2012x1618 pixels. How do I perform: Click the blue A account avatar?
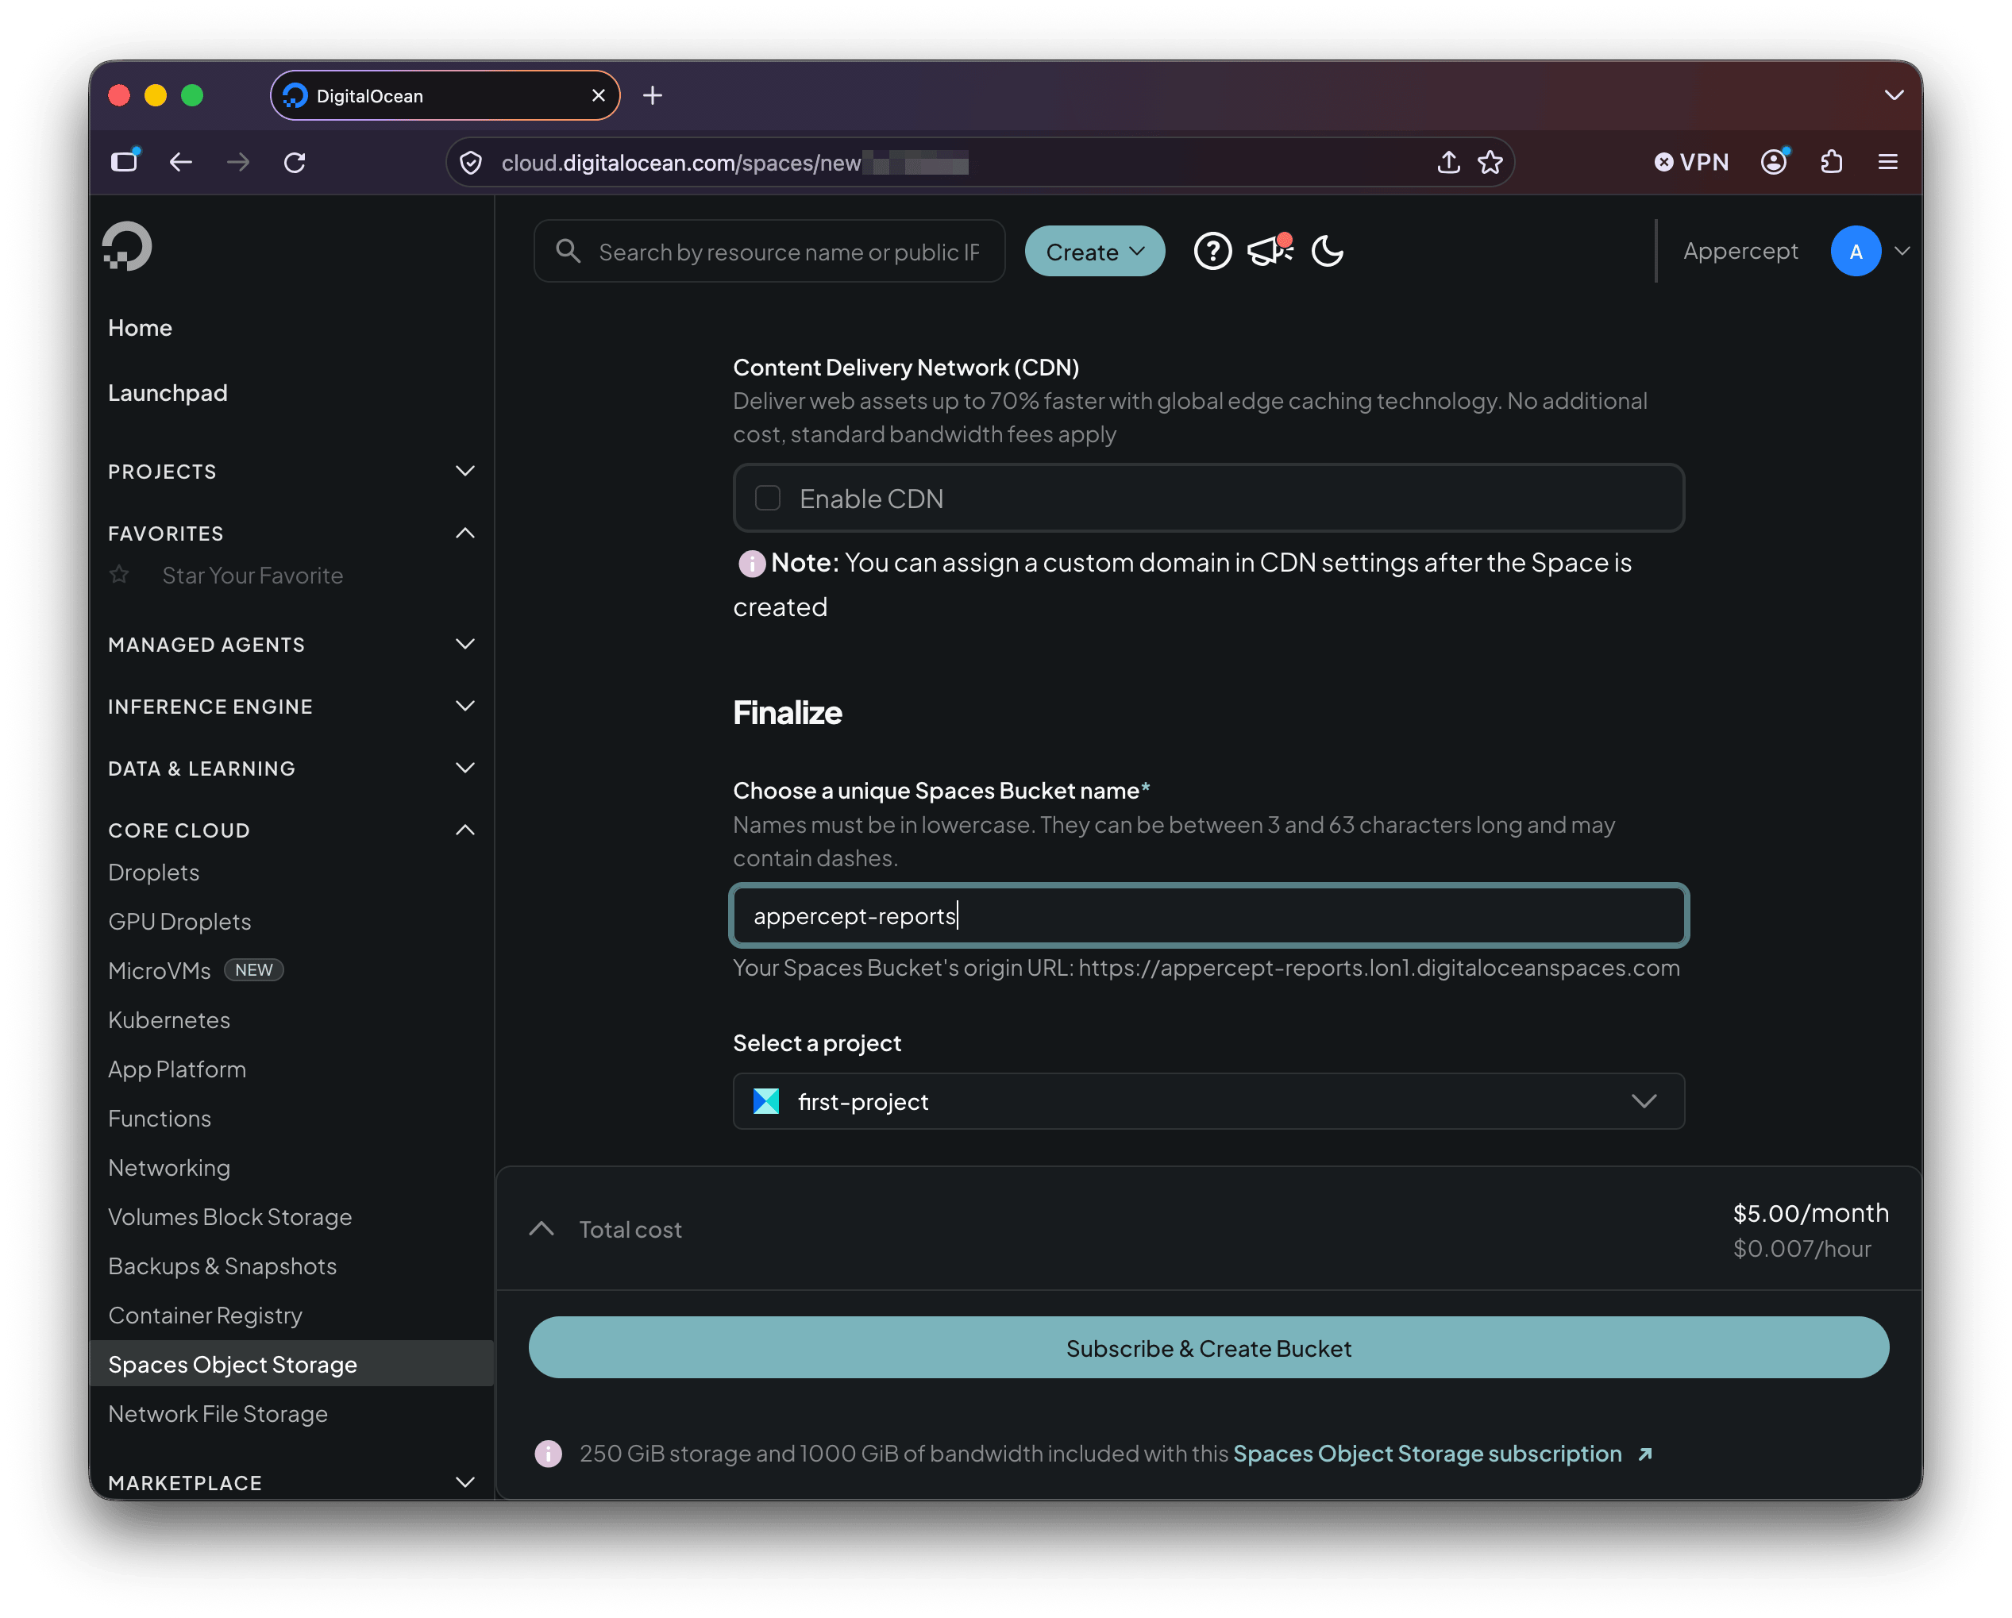click(1856, 251)
